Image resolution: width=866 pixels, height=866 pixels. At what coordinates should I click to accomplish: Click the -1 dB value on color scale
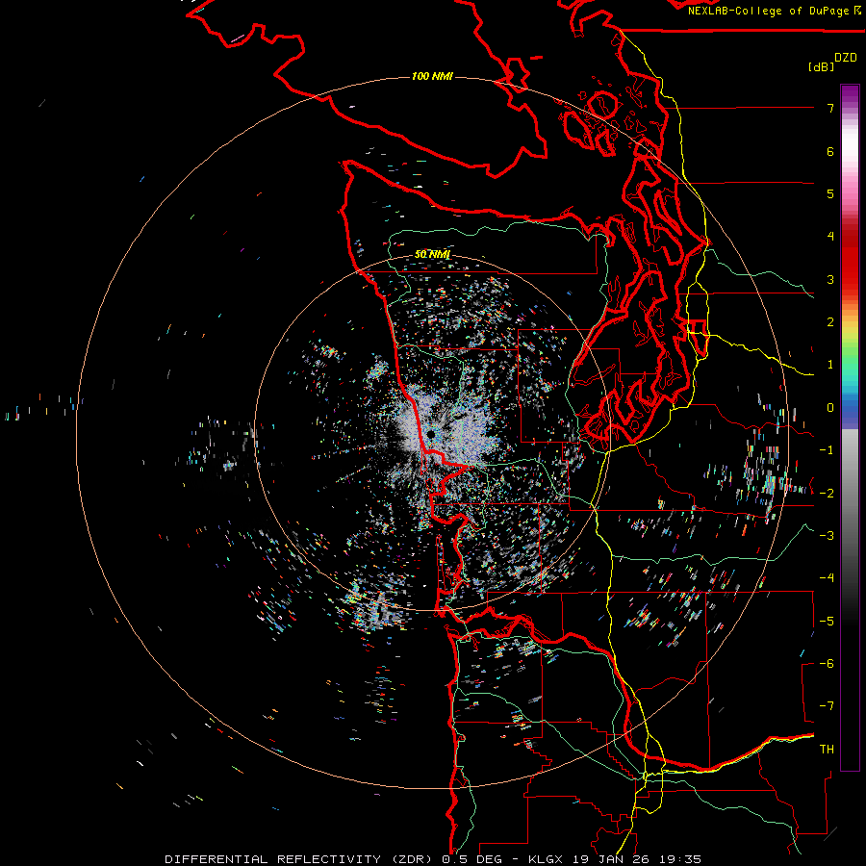827,450
